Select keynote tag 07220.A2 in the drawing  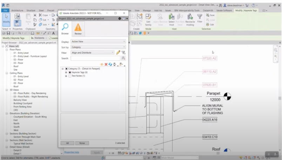coord(209,58)
